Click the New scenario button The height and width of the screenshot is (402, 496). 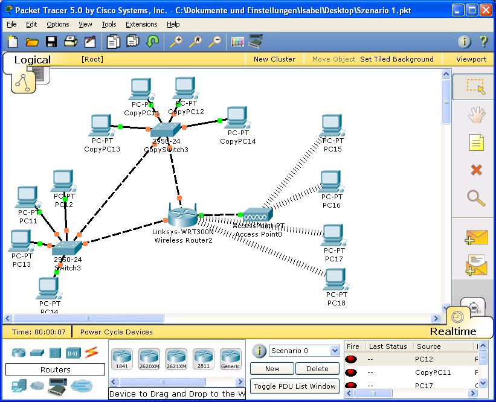click(272, 369)
